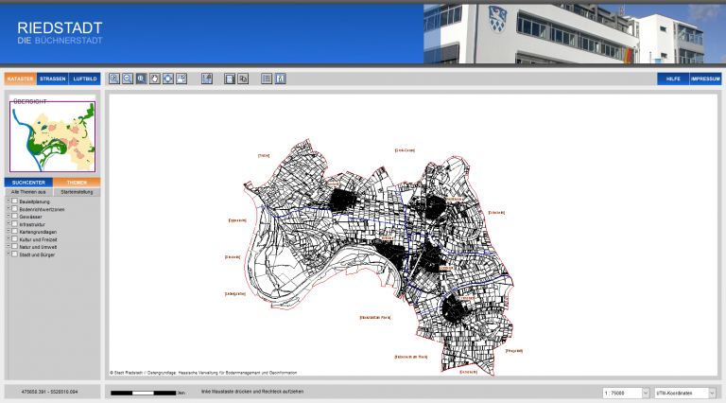
Task: Activate the zoom rectangle tool
Action: coord(141,79)
